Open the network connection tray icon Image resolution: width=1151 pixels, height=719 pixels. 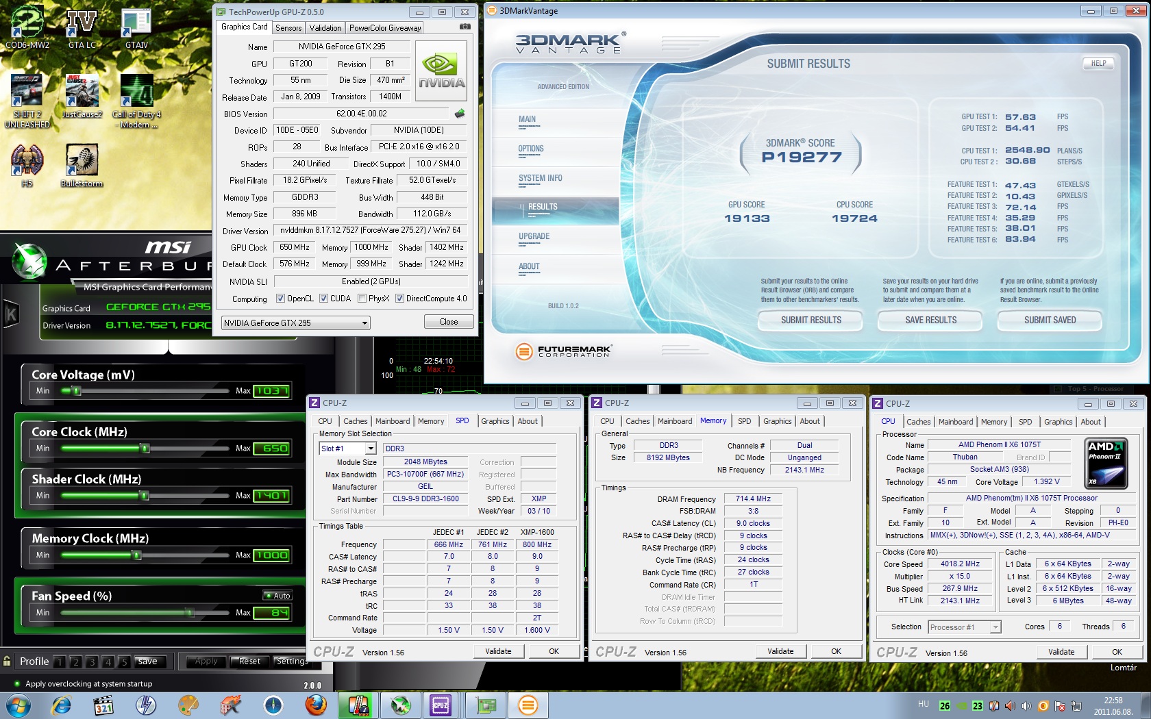tap(1076, 706)
